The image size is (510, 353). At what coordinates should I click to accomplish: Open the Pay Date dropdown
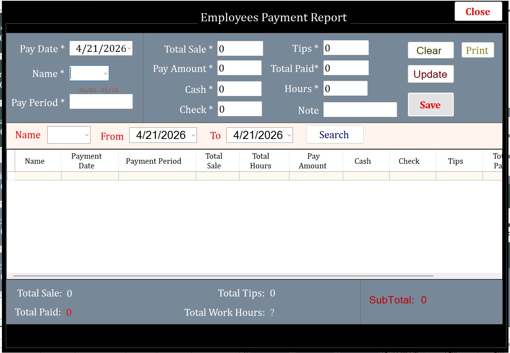(x=129, y=49)
